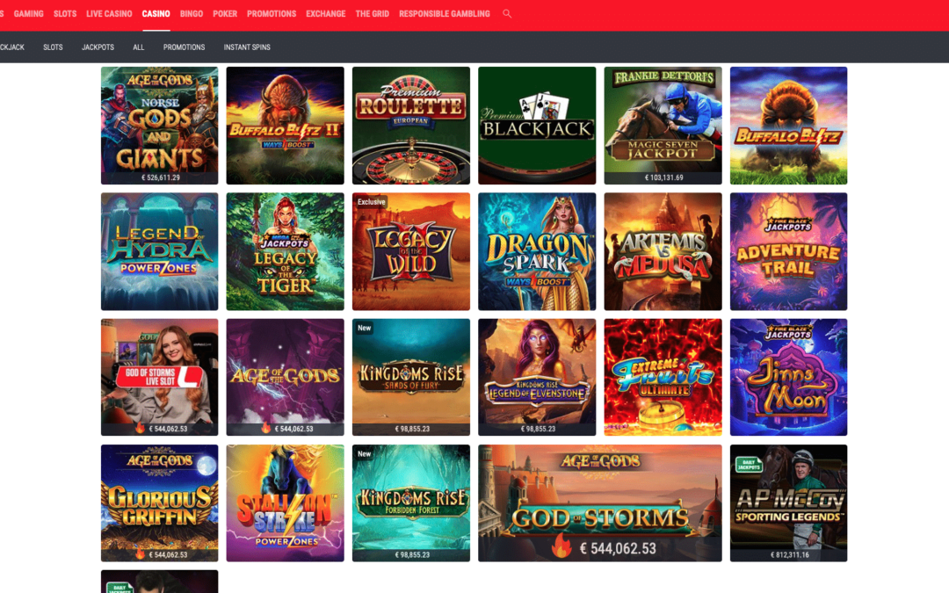Open the exclusive Legacy of the Wild tile

(411, 251)
